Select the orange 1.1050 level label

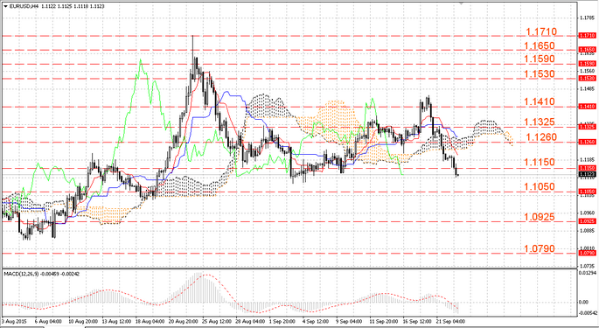point(540,186)
